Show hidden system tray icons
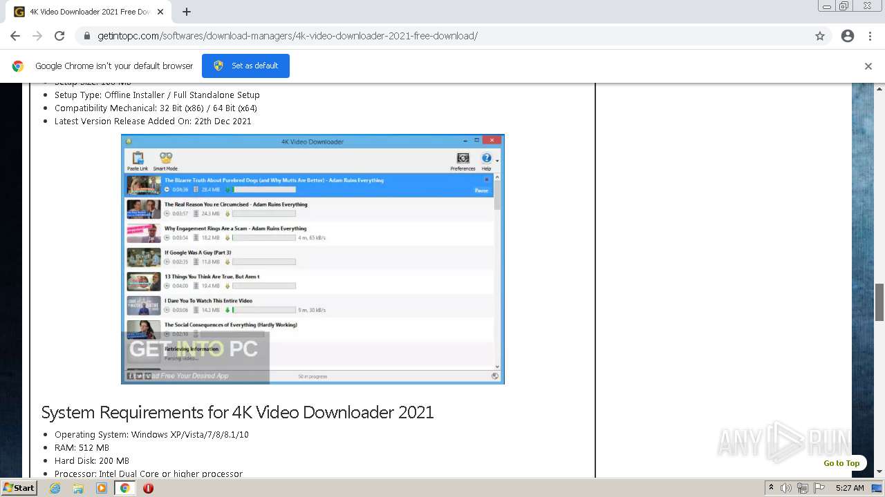 click(x=771, y=488)
